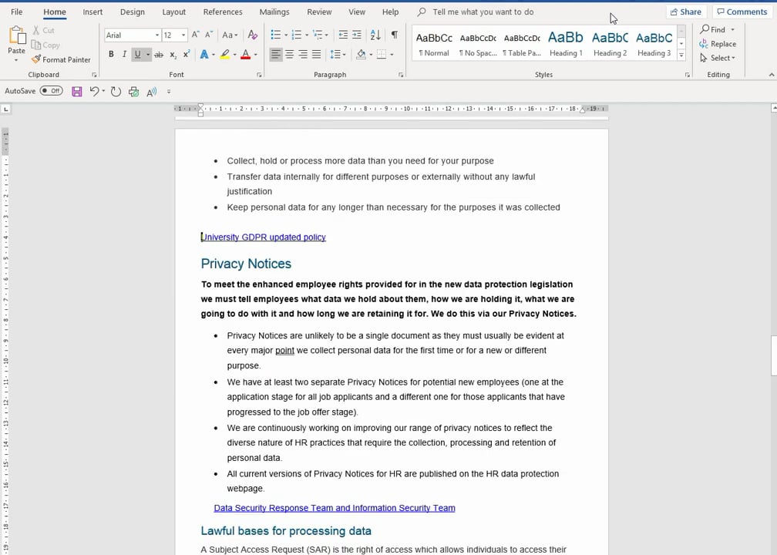The height and width of the screenshot is (555, 777).
Task: Open the University GDPR updated policy link
Action: coord(264,237)
